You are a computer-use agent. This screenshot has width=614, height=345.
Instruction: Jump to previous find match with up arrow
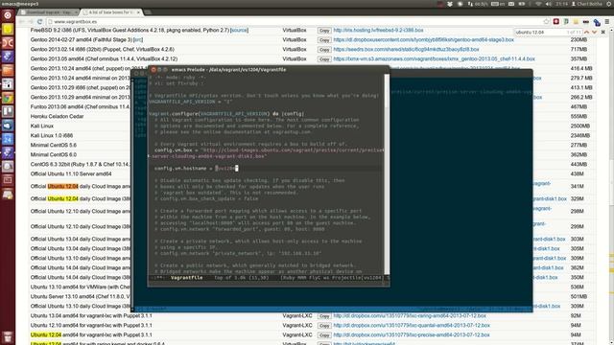pyautogui.click(x=586, y=32)
